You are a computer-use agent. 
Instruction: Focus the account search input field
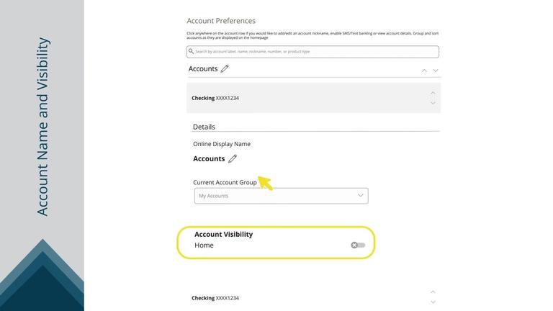coord(314,52)
